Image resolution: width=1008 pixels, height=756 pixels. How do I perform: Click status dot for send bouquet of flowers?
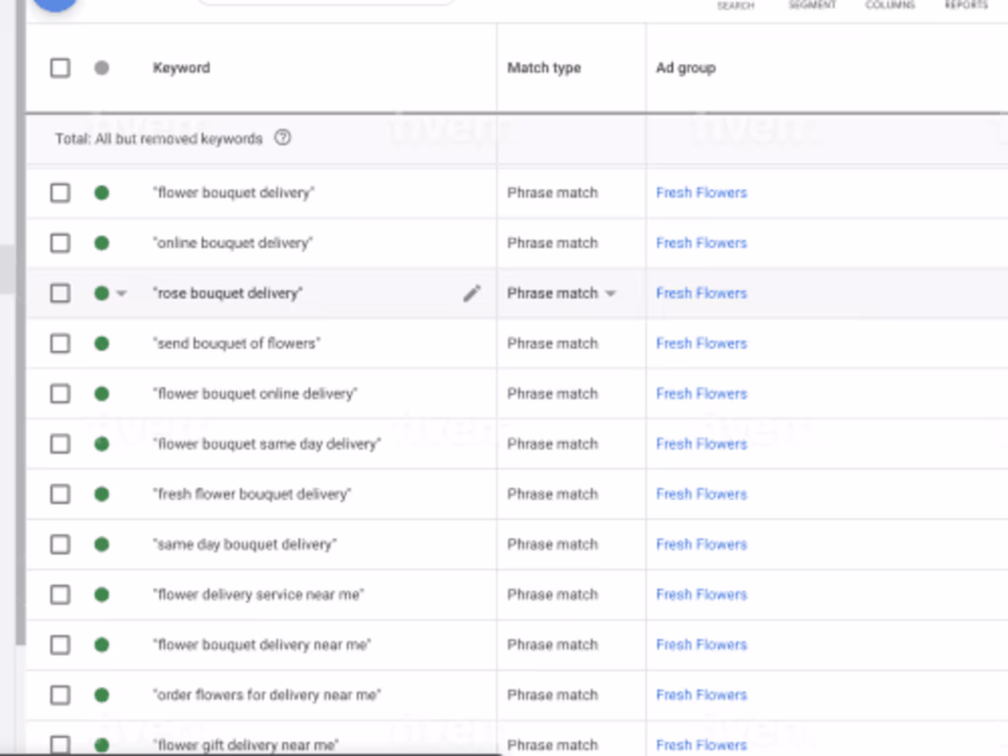pyautogui.click(x=101, y=343)
